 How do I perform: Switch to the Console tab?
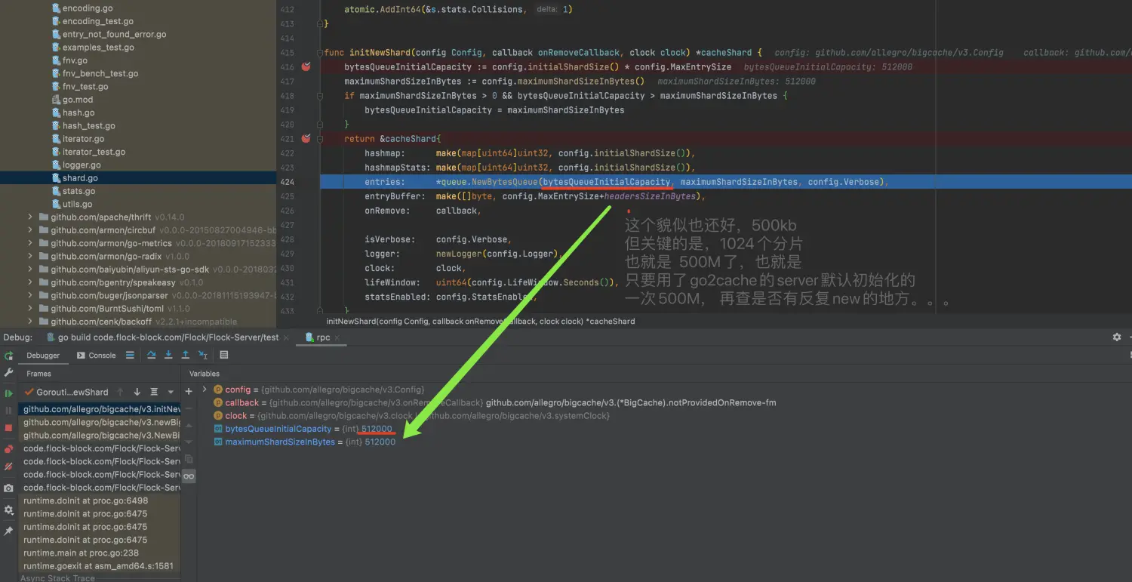97,356
